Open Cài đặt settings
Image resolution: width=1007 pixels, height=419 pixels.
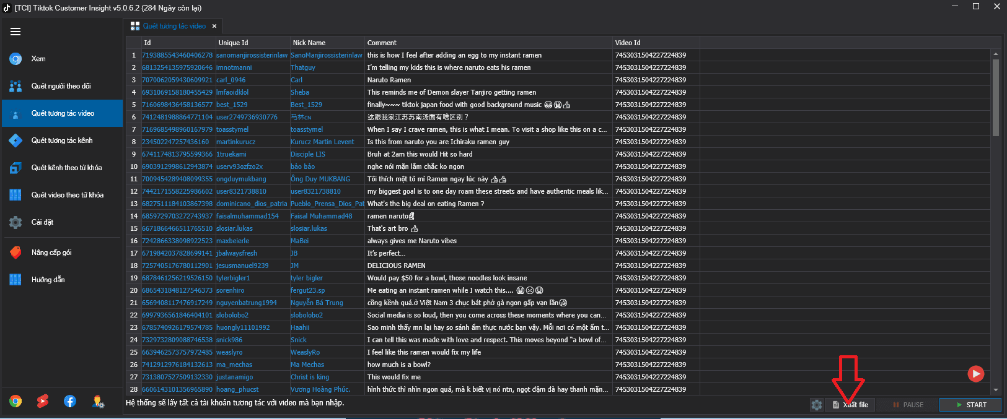point(62,222)
